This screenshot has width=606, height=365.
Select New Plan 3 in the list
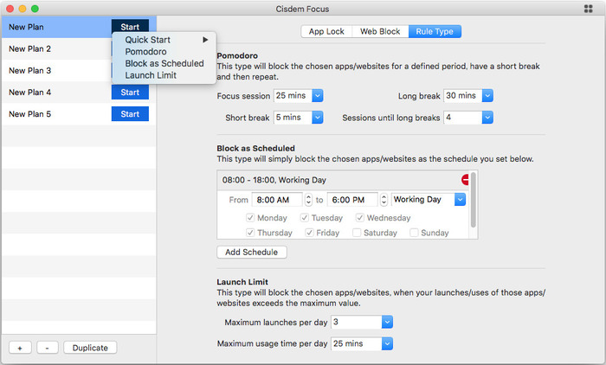point(57,70)
